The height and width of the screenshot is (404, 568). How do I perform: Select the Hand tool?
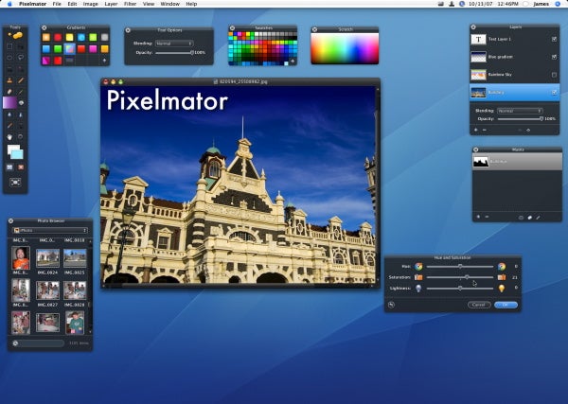[x=9, y=137]
